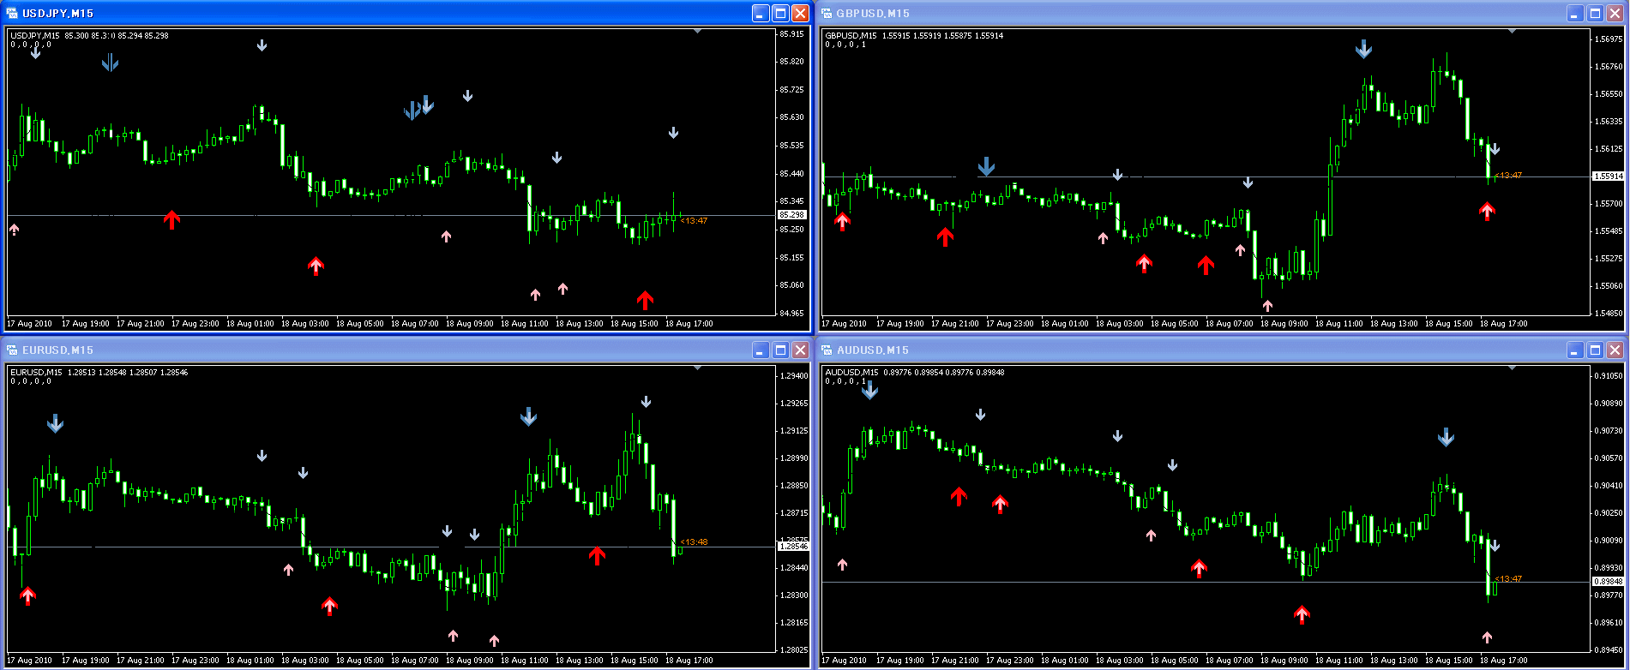Minimize the AUDUSD,M15 chart window
The width and height of the screenshot is (1630, 670).
coord(1575,350)
